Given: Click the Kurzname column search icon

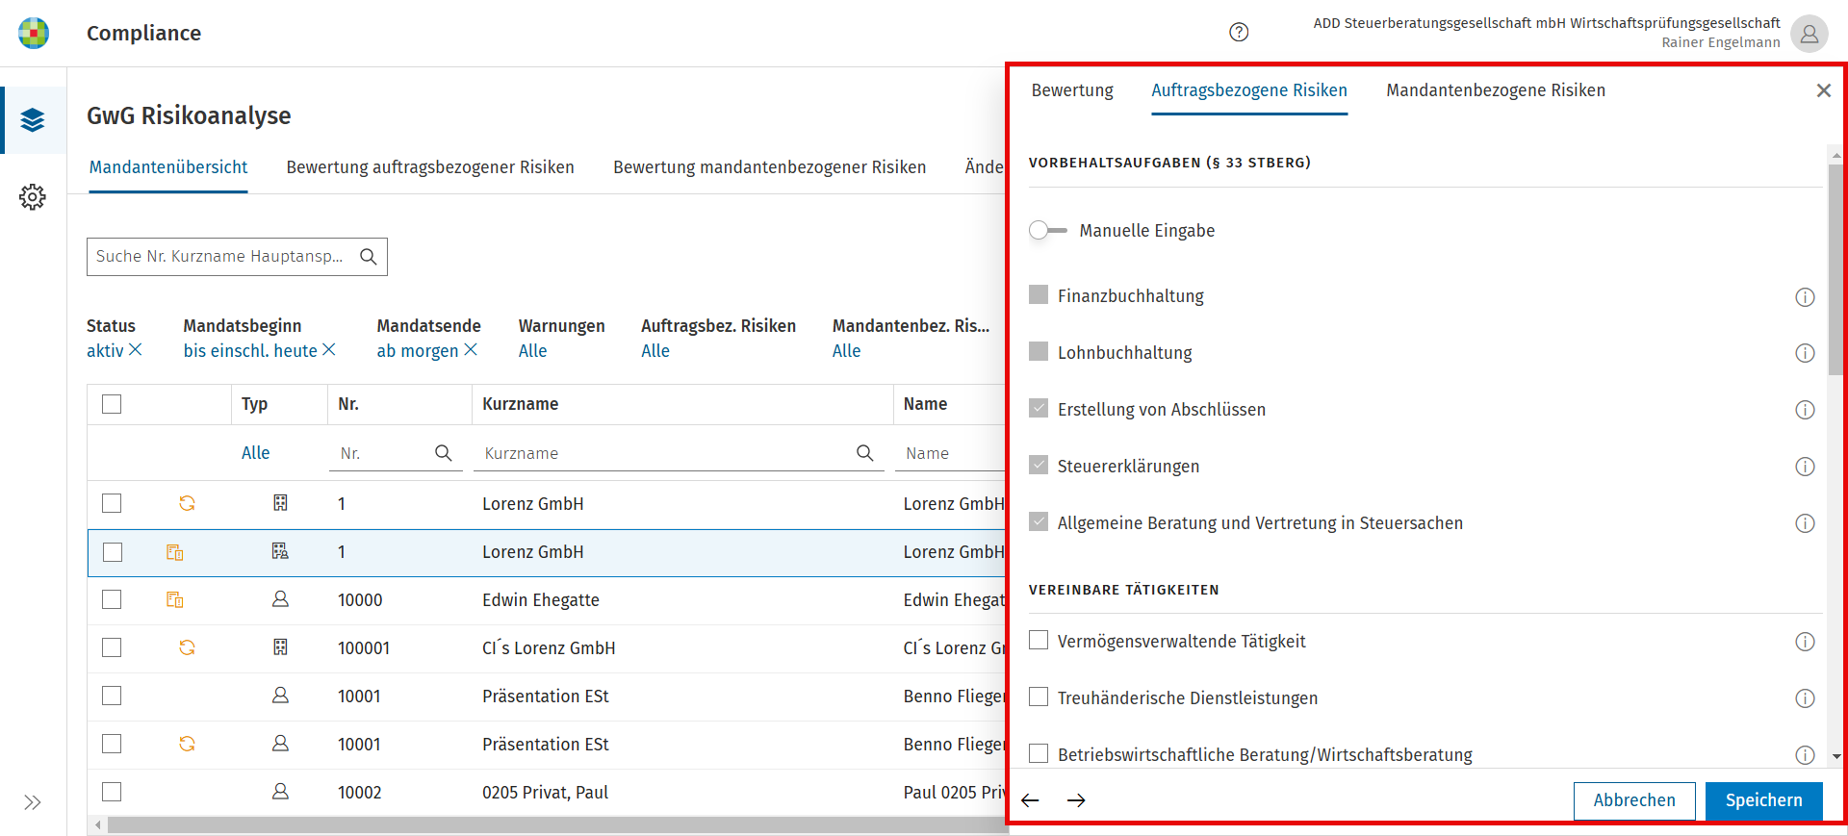Looking at the screenshot, I should click(x=865, y=453).
